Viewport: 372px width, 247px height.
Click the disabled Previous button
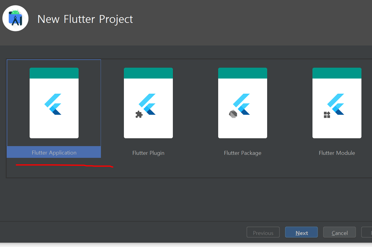263,233
